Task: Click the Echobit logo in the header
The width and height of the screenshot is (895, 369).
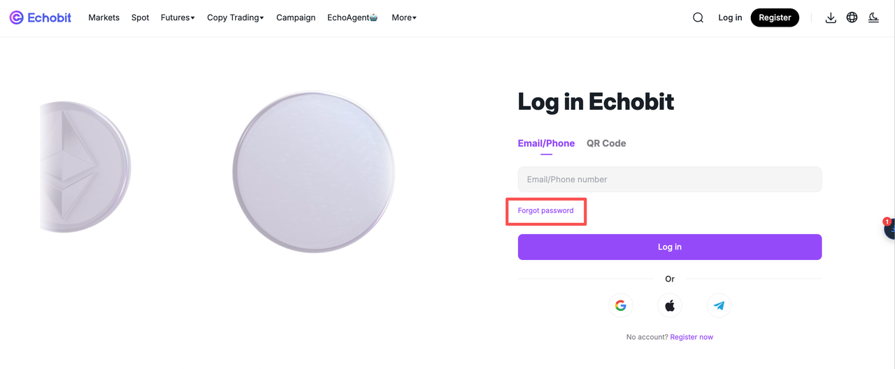Action: point(41,17)
